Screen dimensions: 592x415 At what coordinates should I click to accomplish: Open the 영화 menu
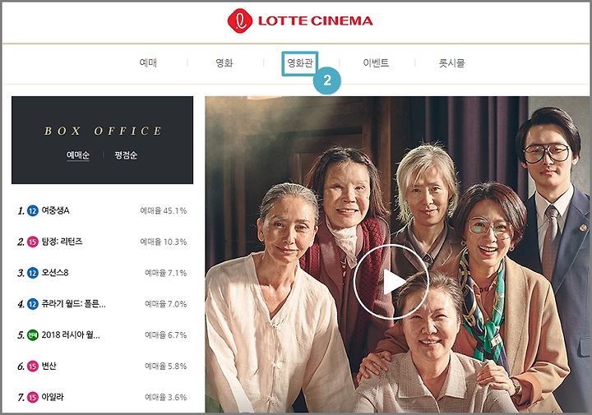224,62
